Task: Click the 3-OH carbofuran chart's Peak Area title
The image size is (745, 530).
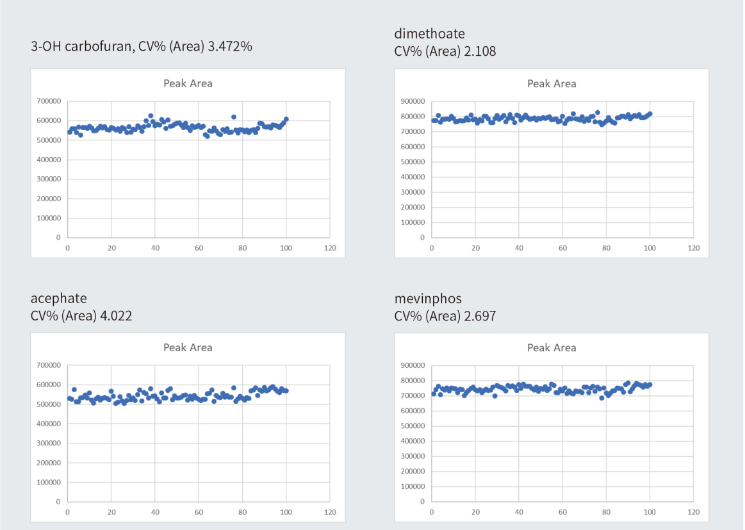Action: coord(188,83)
